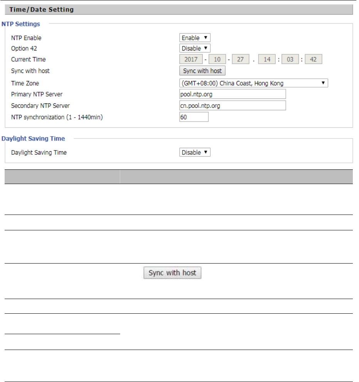Select the NTP synchronization interval field
Image resolution: width=359 pixels, height=382 pixels.
[194, 117]
